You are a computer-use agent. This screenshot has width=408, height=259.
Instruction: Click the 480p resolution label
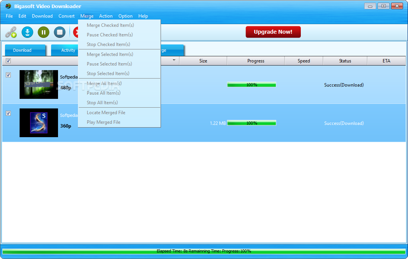pyautogui.click(x=66, y=88)
